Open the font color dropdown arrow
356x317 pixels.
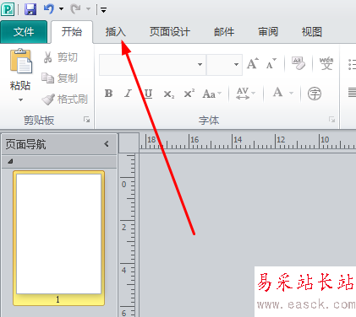(x=291, y=93)
